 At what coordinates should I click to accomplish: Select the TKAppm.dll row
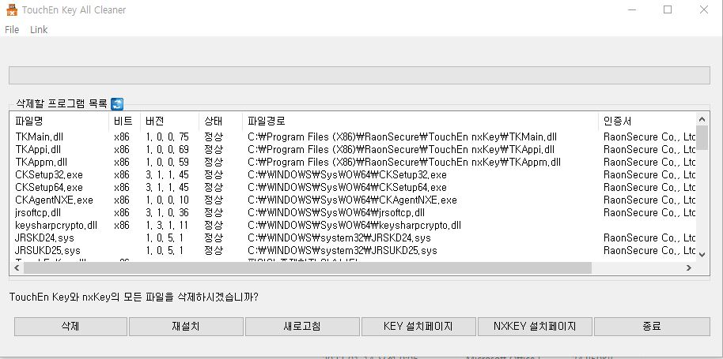click(353, 163)
